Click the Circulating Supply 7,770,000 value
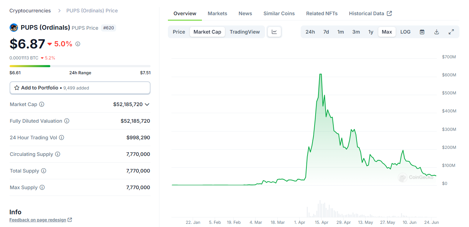The height and width of the screenshot is (227, 469). tap(138, 154)
